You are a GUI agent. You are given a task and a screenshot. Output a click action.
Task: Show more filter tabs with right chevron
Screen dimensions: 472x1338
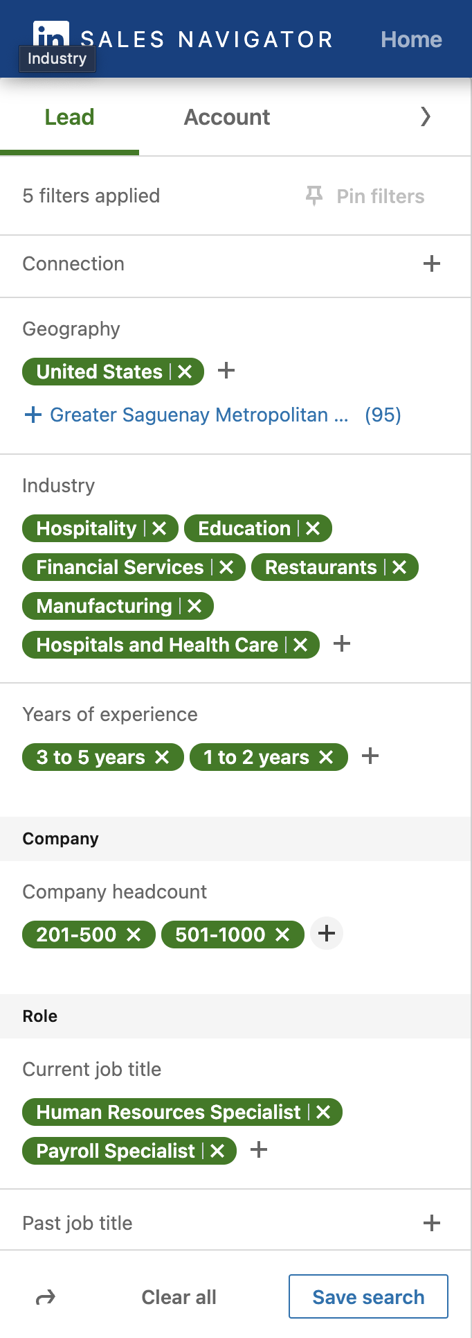tap(426, 116)
